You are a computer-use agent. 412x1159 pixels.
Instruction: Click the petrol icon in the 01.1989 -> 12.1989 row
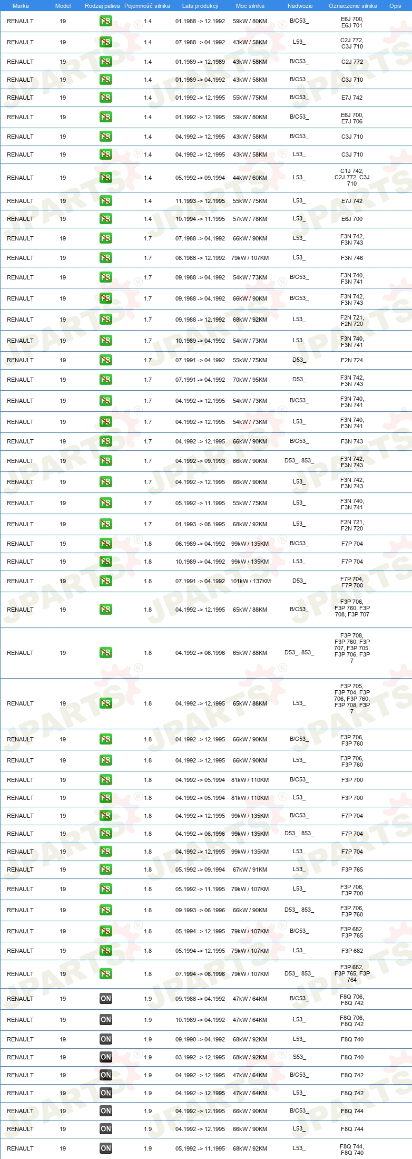click(105, 62)
